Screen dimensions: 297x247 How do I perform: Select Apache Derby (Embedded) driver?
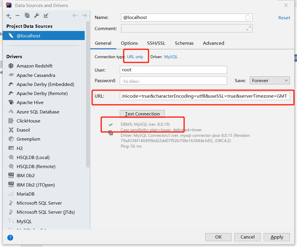pyautogui.click(x=45, y=84)
